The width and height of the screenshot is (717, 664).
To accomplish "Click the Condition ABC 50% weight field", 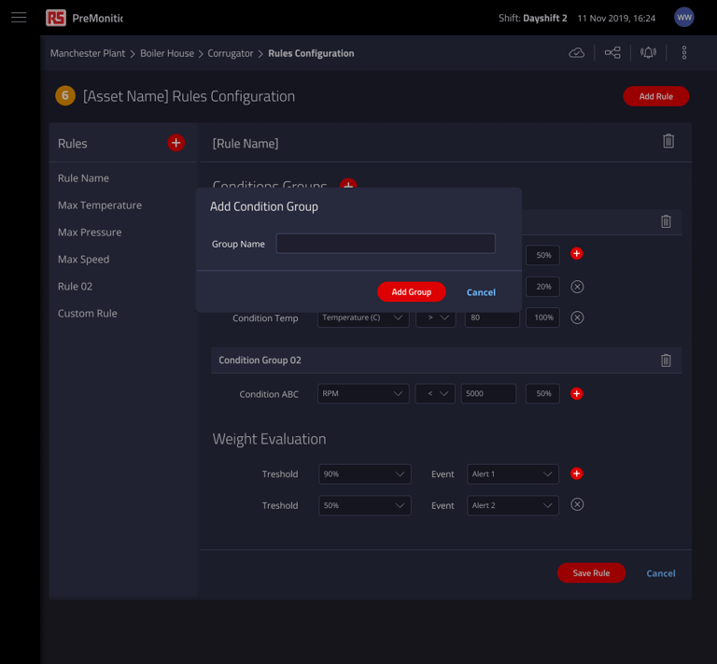I will pyautogui.click(x=542, y=393).
